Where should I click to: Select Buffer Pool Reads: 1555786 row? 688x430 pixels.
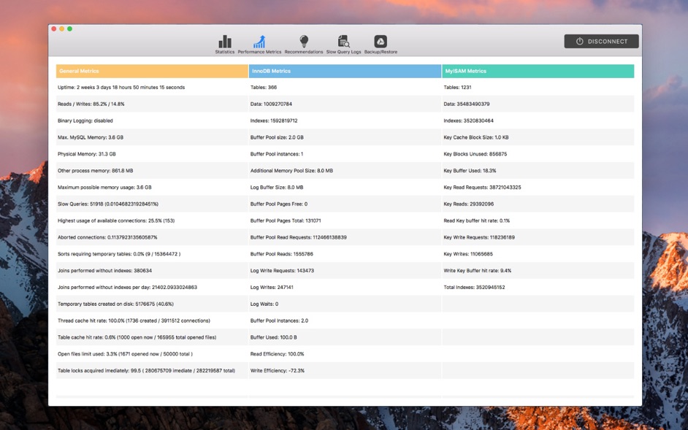(x=345, y=254)
